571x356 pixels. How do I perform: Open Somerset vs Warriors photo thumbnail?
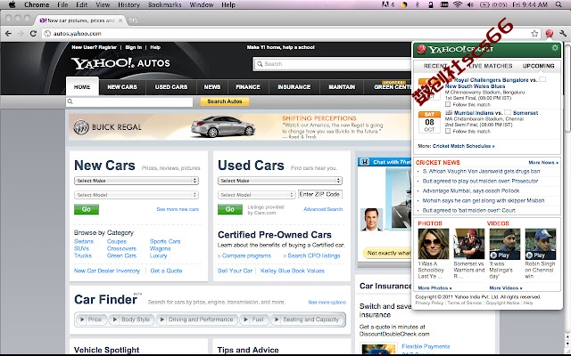coord(469,244)
